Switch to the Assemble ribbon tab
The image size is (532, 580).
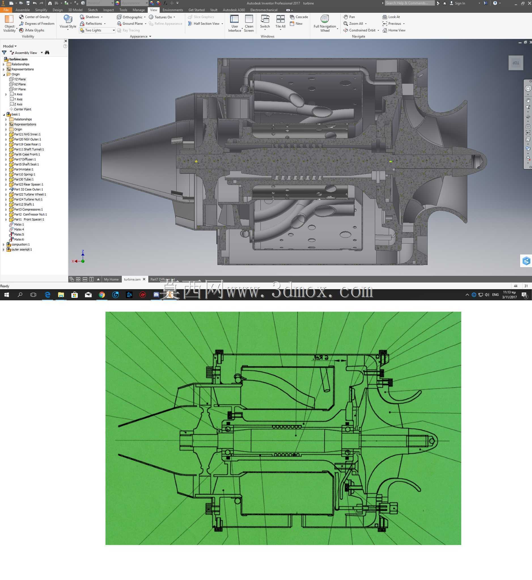(x=23, y=10)
